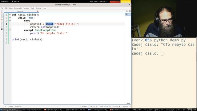
Task: Click BaseException in the code
Action: 45,30
